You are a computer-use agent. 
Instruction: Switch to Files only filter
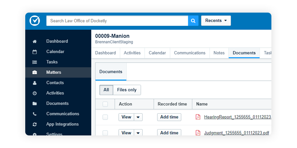click(127, 90)
